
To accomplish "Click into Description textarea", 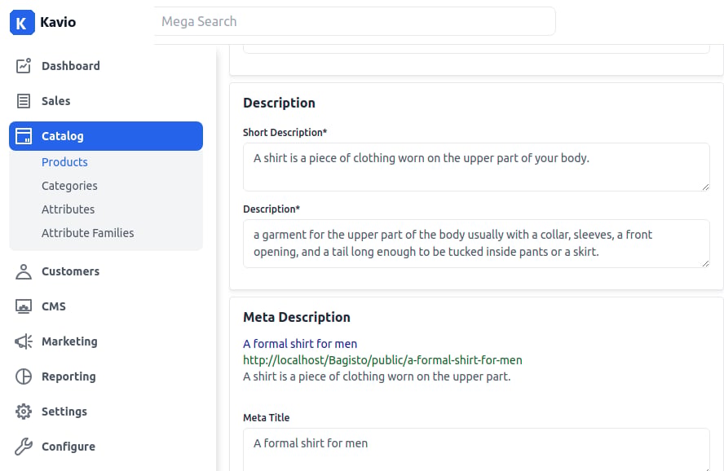I will pyautogui.click(x=476, y=244).
